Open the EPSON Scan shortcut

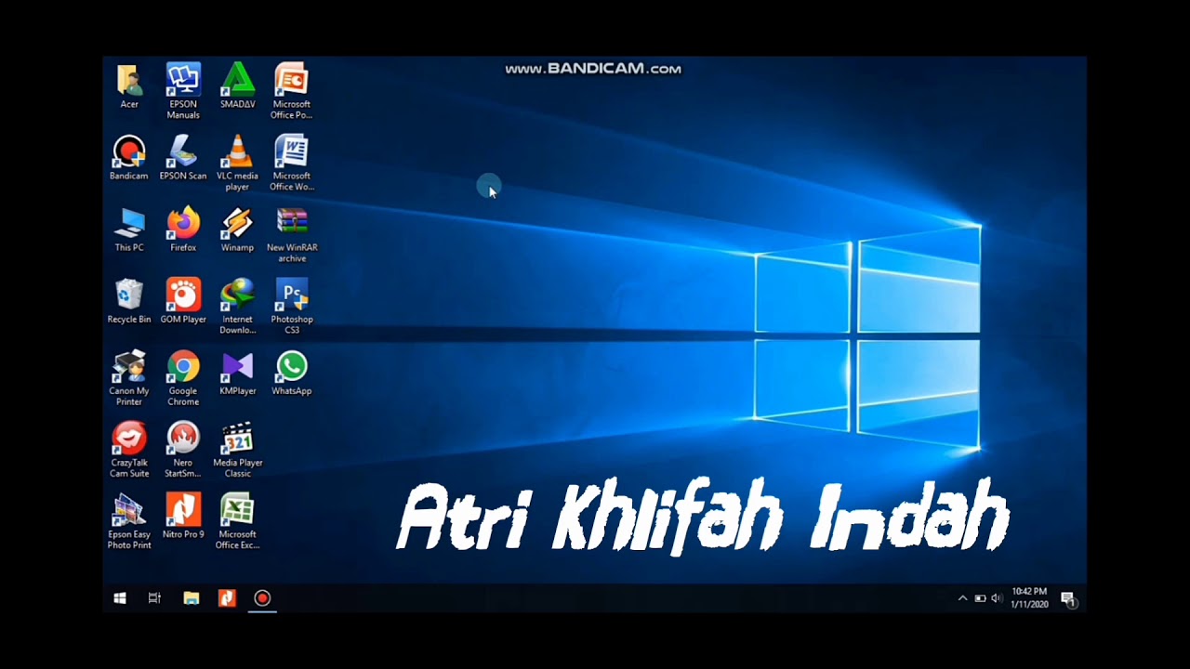(x=183, y=157)
